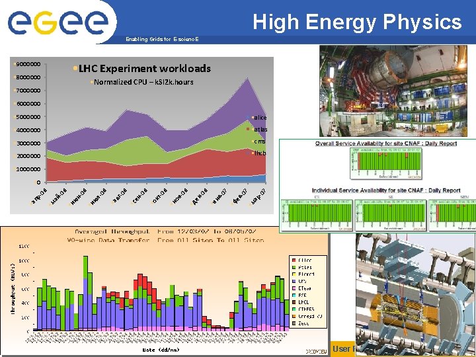Click the green OTHERS legend swatch
Image resolution: width=476 pixels, height=357 pixels.
click(294, 309)
